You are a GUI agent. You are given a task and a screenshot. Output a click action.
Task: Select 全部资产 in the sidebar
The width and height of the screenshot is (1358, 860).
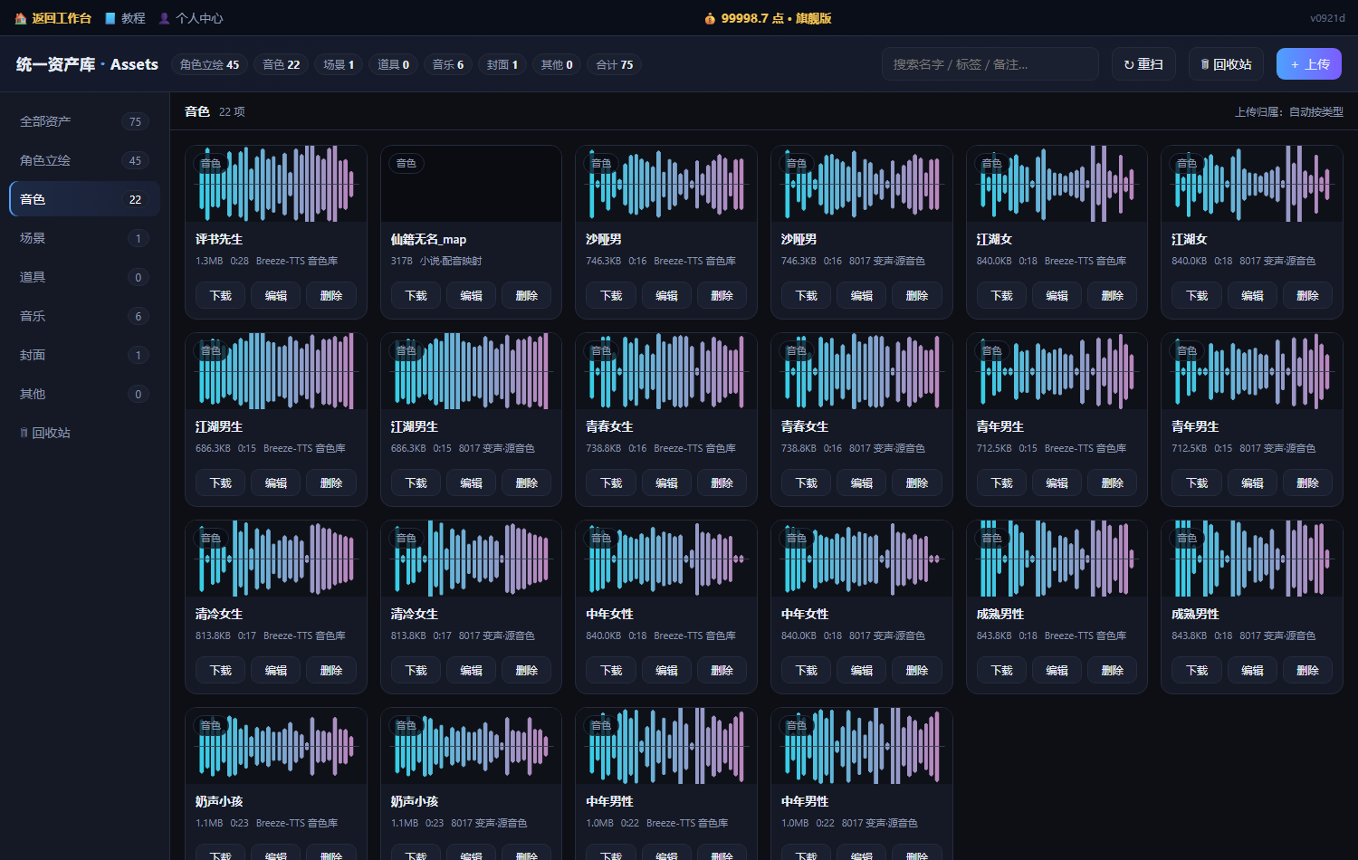(x=84, y=121)
